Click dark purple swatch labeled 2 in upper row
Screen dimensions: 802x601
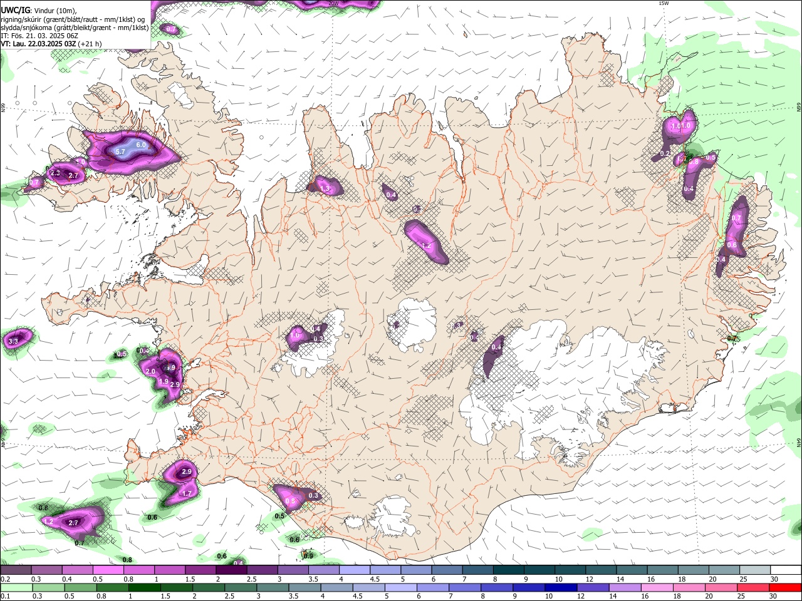click(x=231, y=570)
